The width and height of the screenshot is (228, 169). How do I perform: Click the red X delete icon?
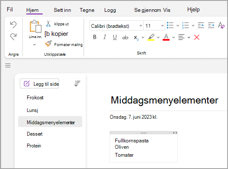click(x=197, y=37)
